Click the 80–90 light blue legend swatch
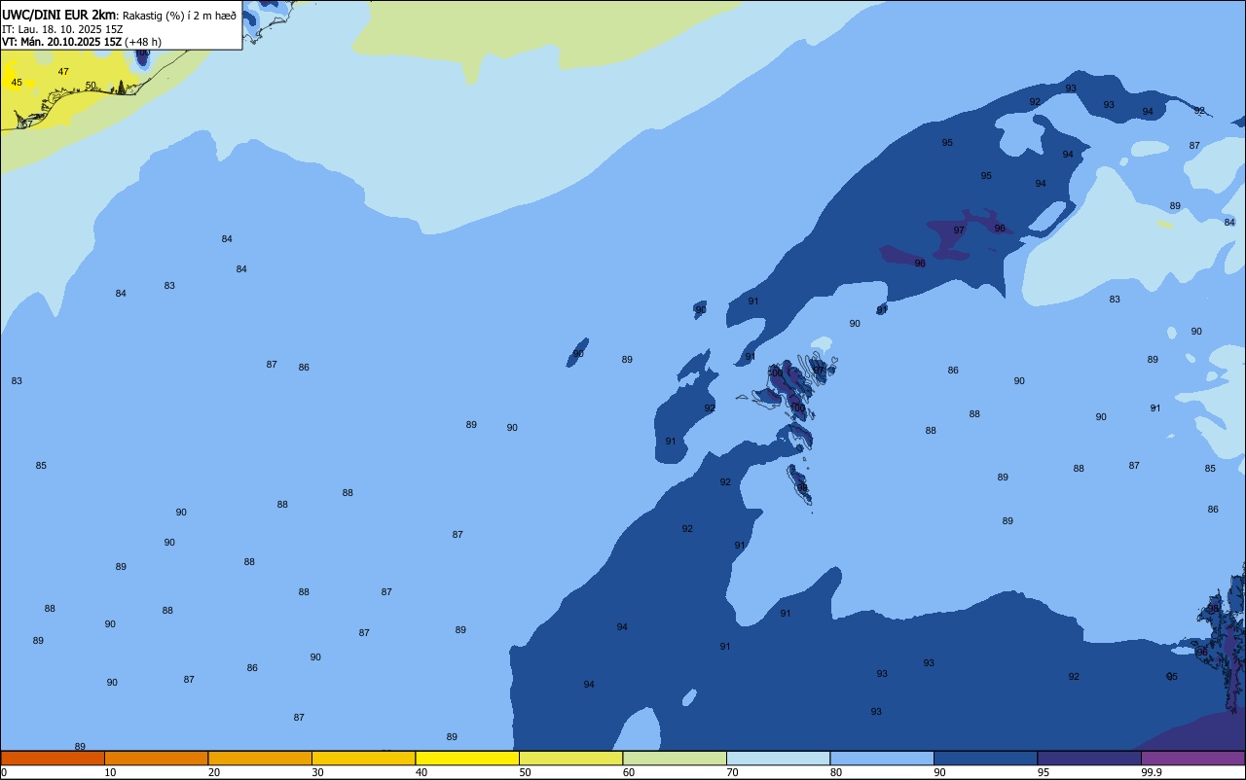 click(x=882, y=758)
